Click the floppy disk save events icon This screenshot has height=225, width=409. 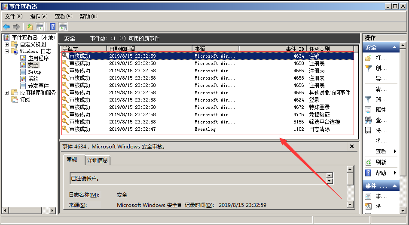[x=368, y=130]
